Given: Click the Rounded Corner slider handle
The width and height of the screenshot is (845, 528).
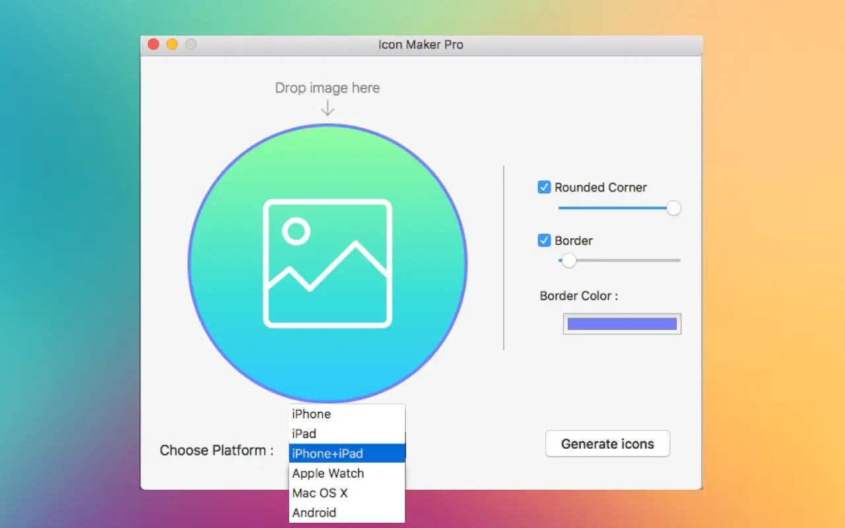Looking at the screenshot, I should tap(673, 208).
